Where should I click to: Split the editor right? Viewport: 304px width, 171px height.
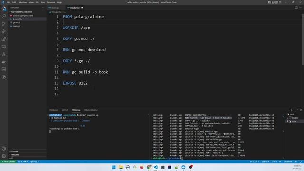296,8
